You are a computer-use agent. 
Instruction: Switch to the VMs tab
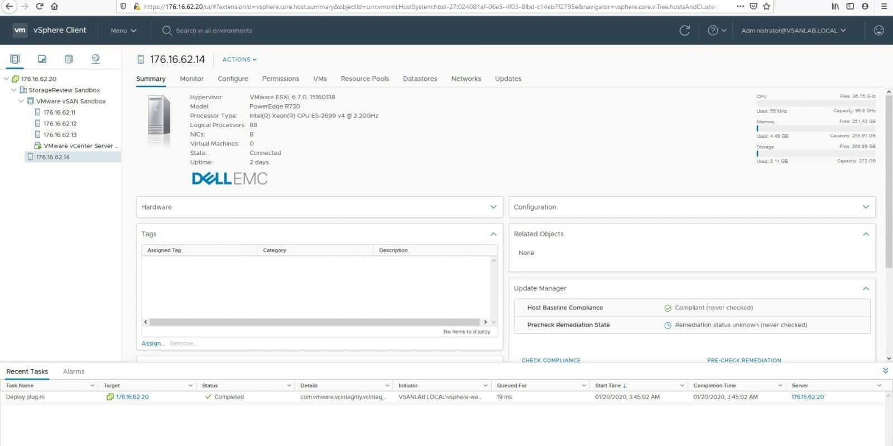pos(320,79)
